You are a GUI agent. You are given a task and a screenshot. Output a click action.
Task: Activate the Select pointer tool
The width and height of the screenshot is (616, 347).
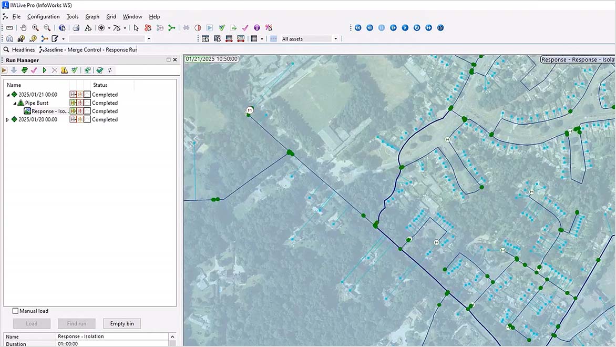[136, 28]
